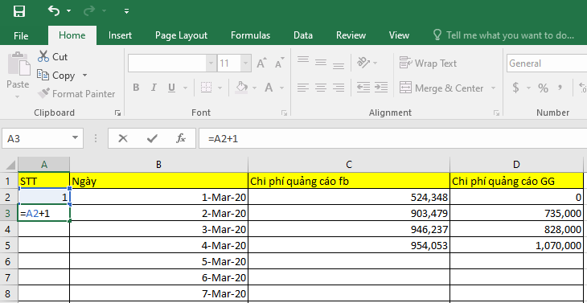Click the font name box

[x=167, y=63]
